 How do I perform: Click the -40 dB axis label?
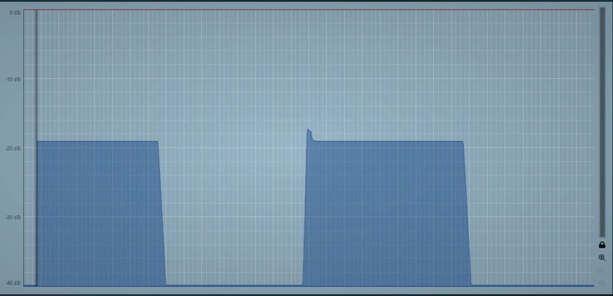[x=13, y=283]
